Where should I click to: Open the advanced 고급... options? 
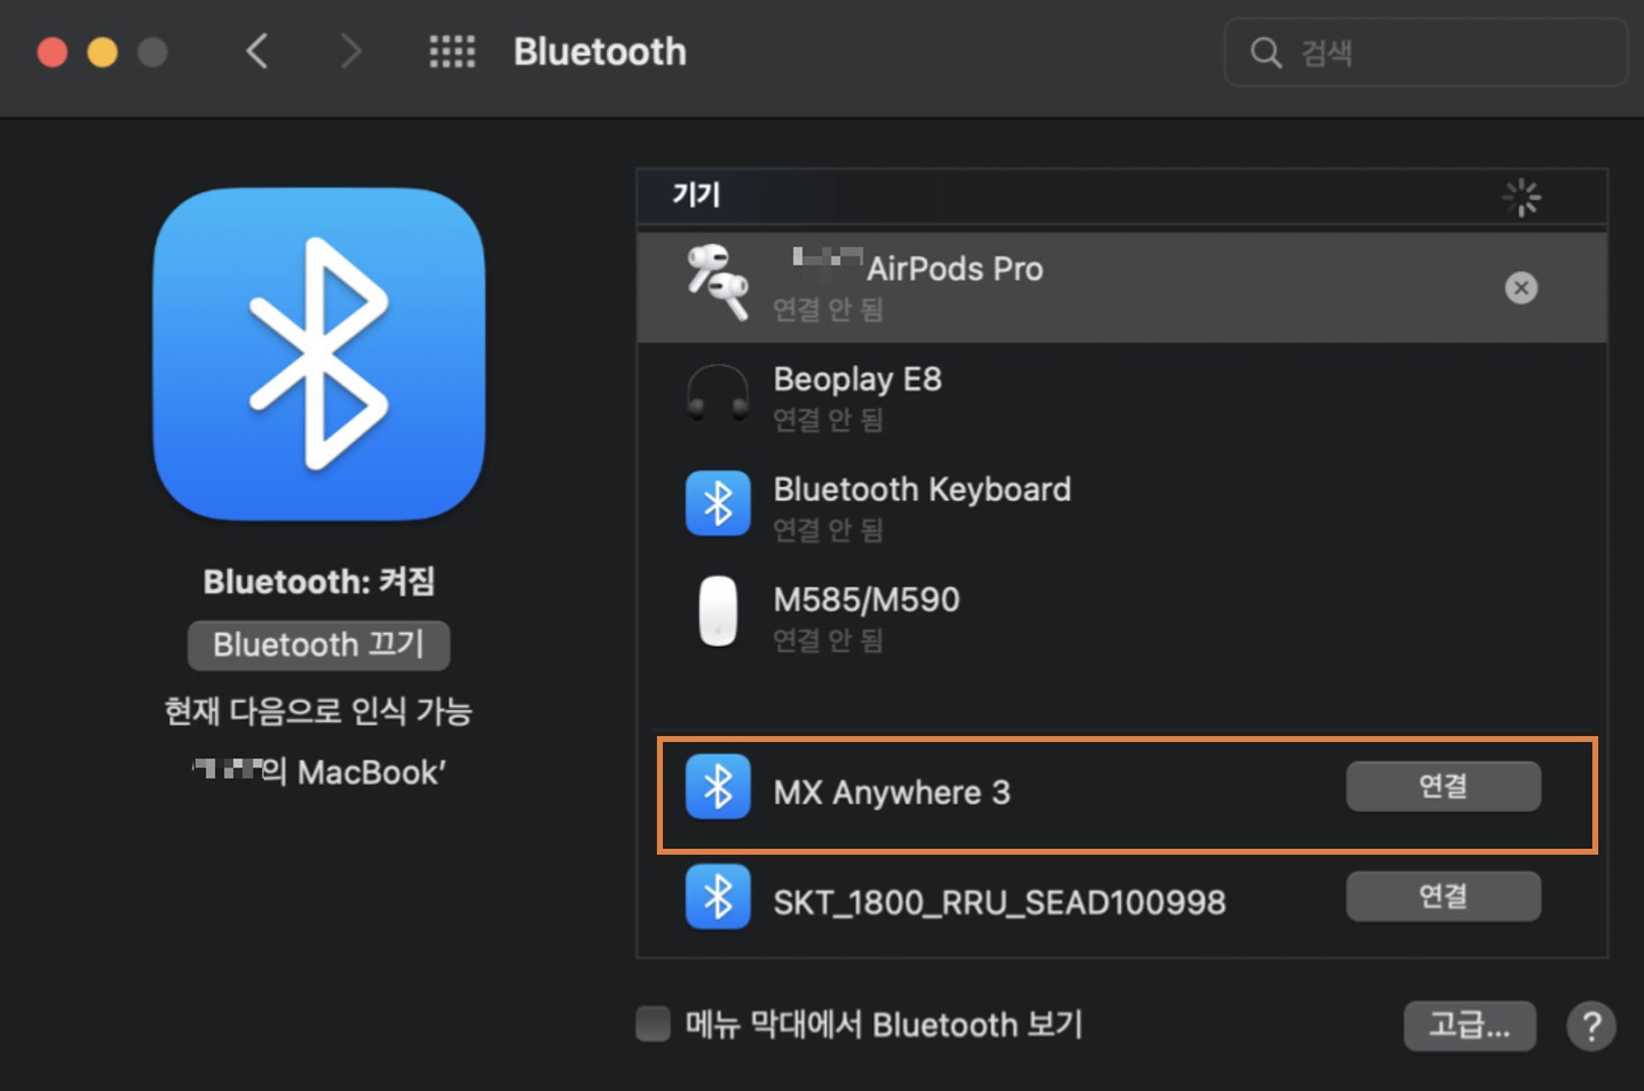pyautogui.click(x=1469, y=1026)
